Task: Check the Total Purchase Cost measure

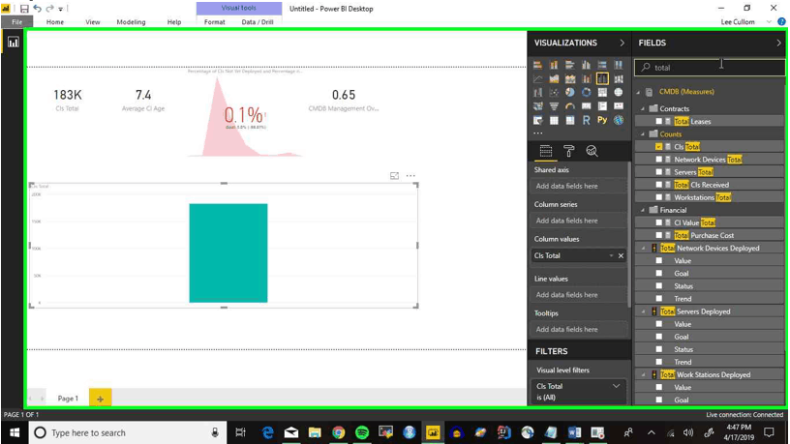Action: click(x=658, y=235)
